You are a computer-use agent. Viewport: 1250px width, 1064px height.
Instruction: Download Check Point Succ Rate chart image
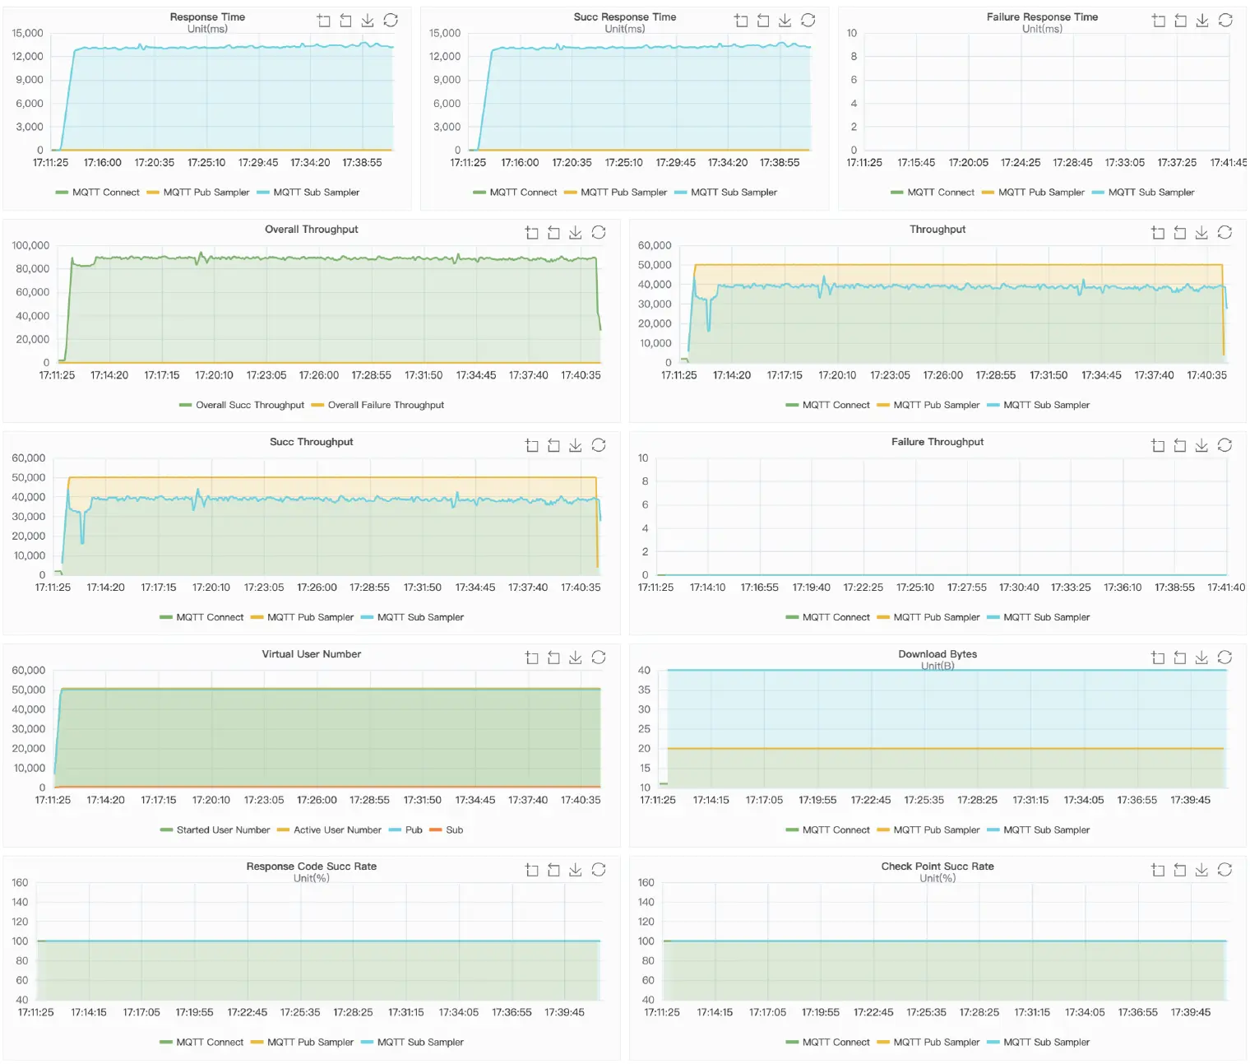1201,870
